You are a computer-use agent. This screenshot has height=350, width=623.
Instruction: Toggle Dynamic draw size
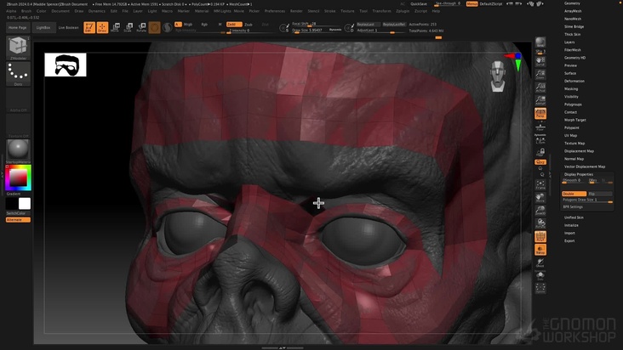pyautogui.click(x=335, y=30)
